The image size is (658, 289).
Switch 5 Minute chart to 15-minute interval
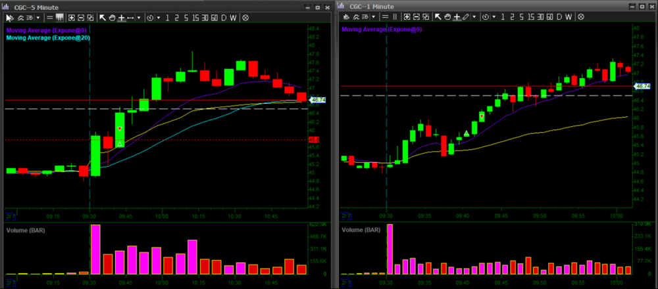195,17
